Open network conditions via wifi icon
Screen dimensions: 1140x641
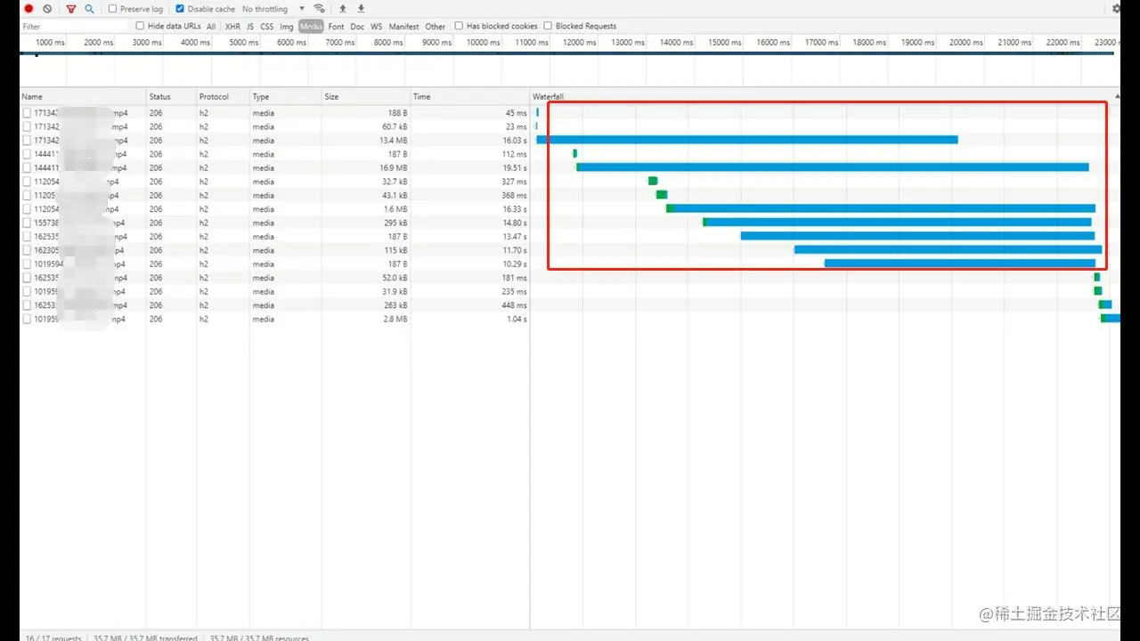tap(319, 9)
